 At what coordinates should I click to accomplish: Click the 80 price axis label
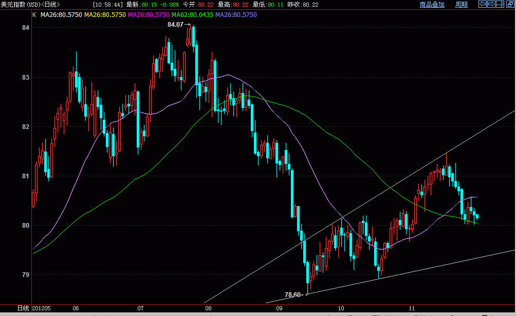pos(26,226)
